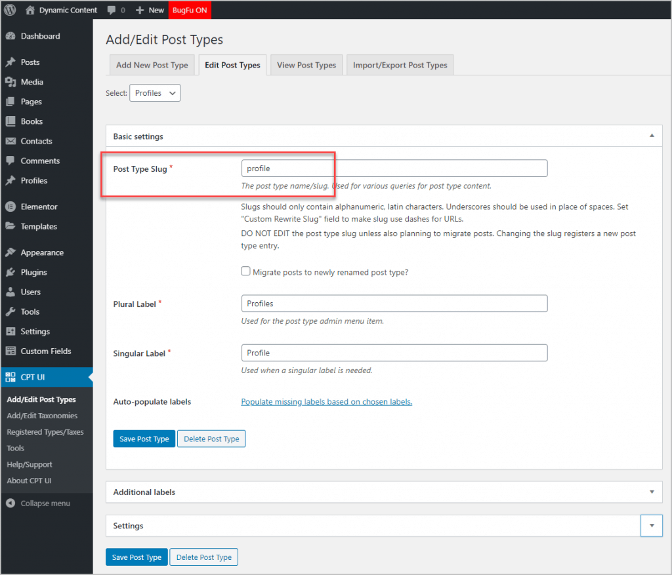The image size is (672, 575).
Task: Toggle Migrate posts to renamed post type checkbox
Action: 245,271
